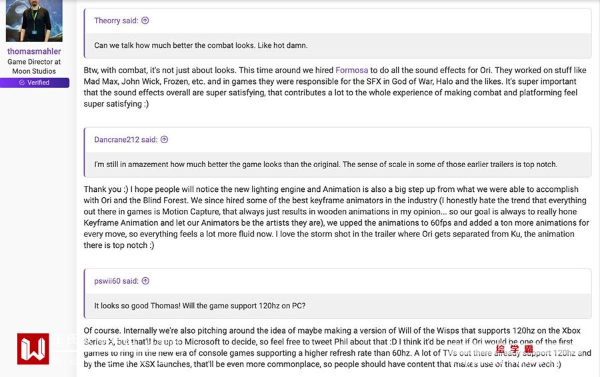Click the red W logo icon
The height and width of the screenshot is (377, 600).
tap(33, 349)
